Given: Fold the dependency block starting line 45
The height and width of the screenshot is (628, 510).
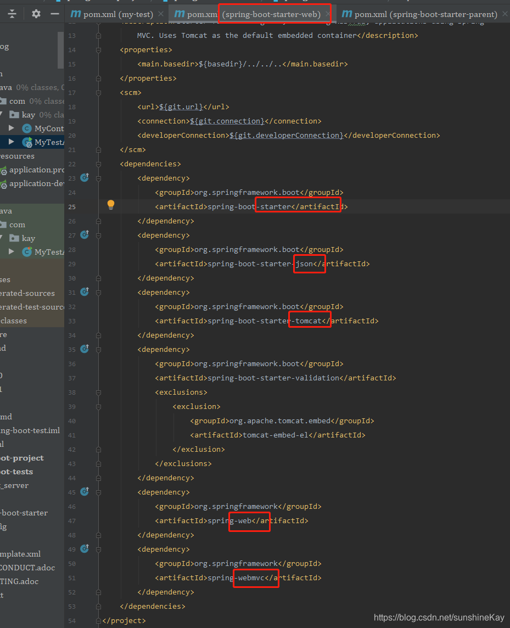Looking at the screenshot, I should [99, 492].
